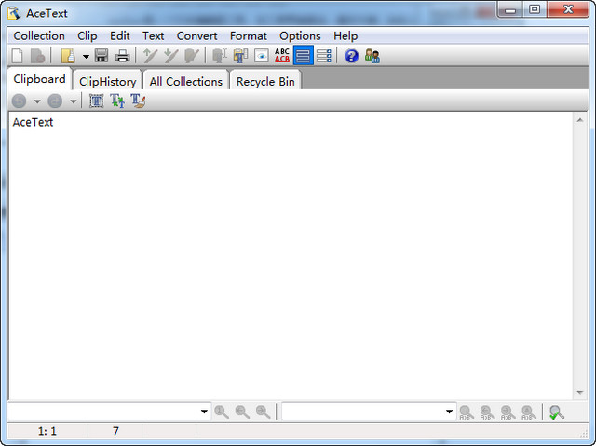The image size is (596, 446).
Task: Toggle the list with blue dots view button
Action: pos(324,56)
